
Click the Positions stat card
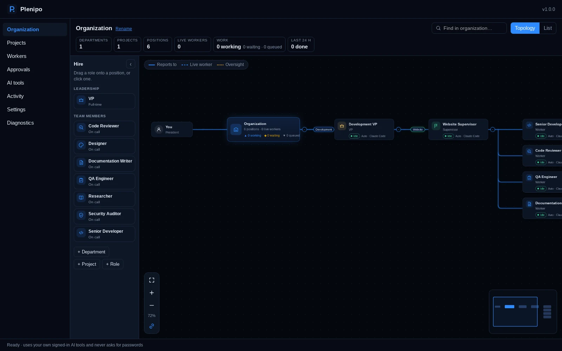(x=158, y=44)
